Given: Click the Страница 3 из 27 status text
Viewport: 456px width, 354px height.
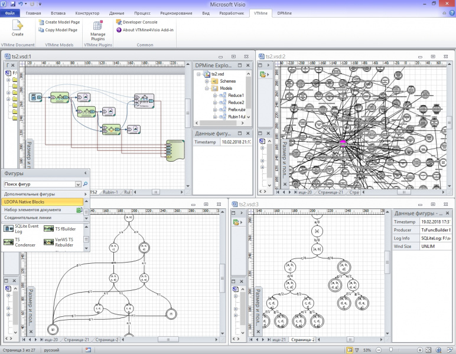Looking at the screenshot, I should (x=19, y=350).
